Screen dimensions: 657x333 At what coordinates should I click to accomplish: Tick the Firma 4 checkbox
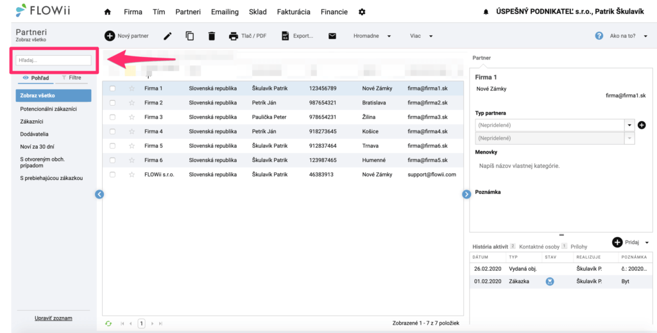(x=112, y=131)
